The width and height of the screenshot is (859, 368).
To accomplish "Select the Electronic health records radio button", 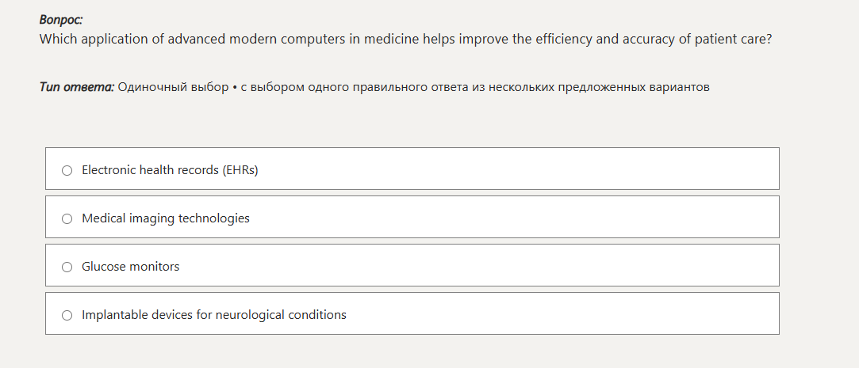I will (x=67, y=170).
